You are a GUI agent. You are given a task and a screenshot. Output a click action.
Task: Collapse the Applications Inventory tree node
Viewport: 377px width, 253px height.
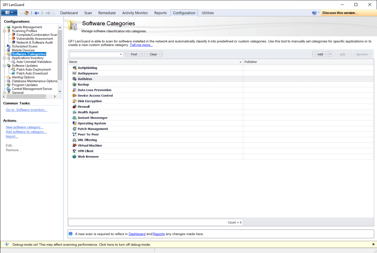point(4,58)
